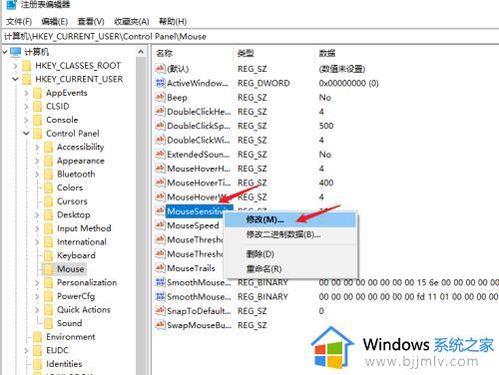Click second SmoothMouse... binary icon (fd 11 01)
Screen dimensions: 499x375
click(160, 296)
